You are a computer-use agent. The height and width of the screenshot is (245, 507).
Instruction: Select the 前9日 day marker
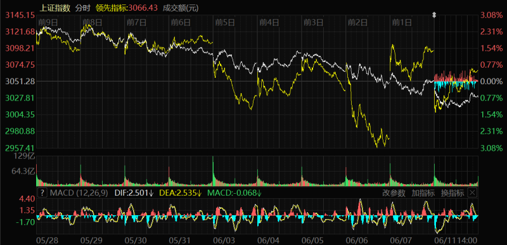pos(48,22)
